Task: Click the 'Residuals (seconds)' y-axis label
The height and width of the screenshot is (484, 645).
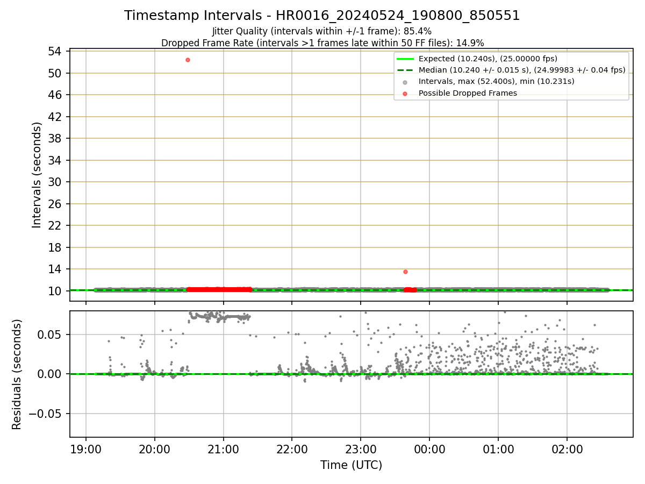Action: click(17, 374)
